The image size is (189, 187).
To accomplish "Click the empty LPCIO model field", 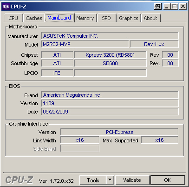I will tap(110, 73).
